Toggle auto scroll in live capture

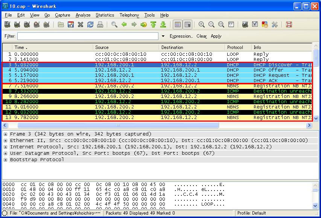(x=187, y=24)
